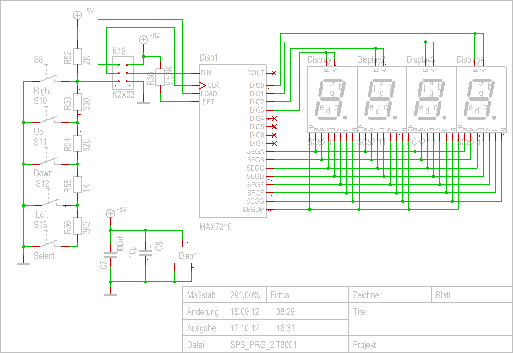Click the R56 3K3 resistor symbol

77,226
